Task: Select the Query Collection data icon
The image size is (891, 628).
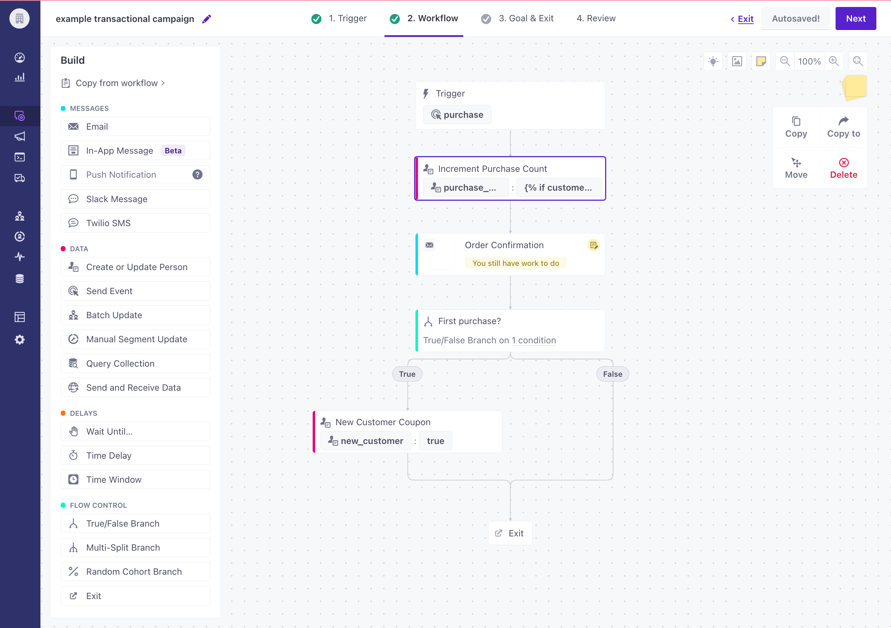Action: click(x=74, y=363)
